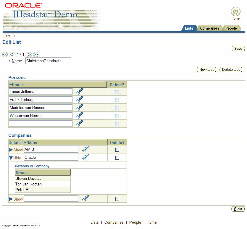Image resolution: width=247 pixels, height=229 pixels.
Task: Open lookup flashlight beside Wouter van Reeven
Action: pos(80,116)
